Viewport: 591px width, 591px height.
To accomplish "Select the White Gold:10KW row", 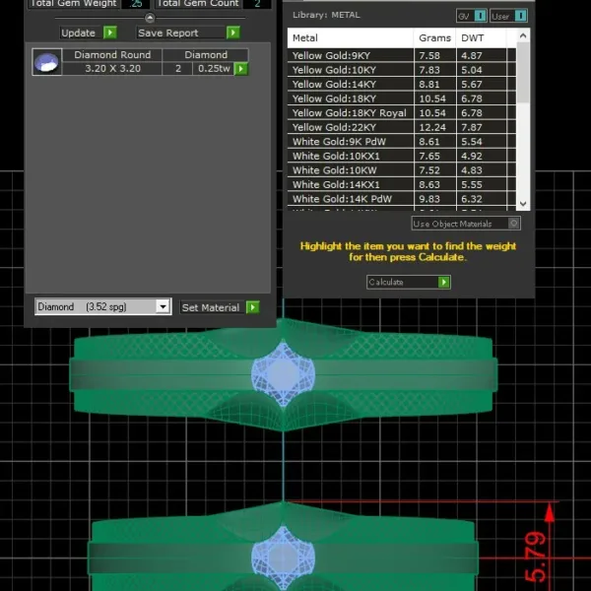I will tap(402, 170).
